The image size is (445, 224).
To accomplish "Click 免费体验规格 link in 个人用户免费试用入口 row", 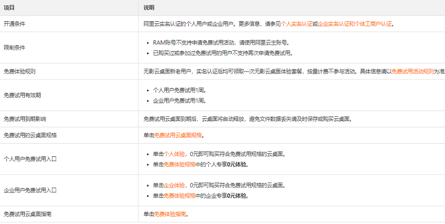I will [x=179, y=164].
